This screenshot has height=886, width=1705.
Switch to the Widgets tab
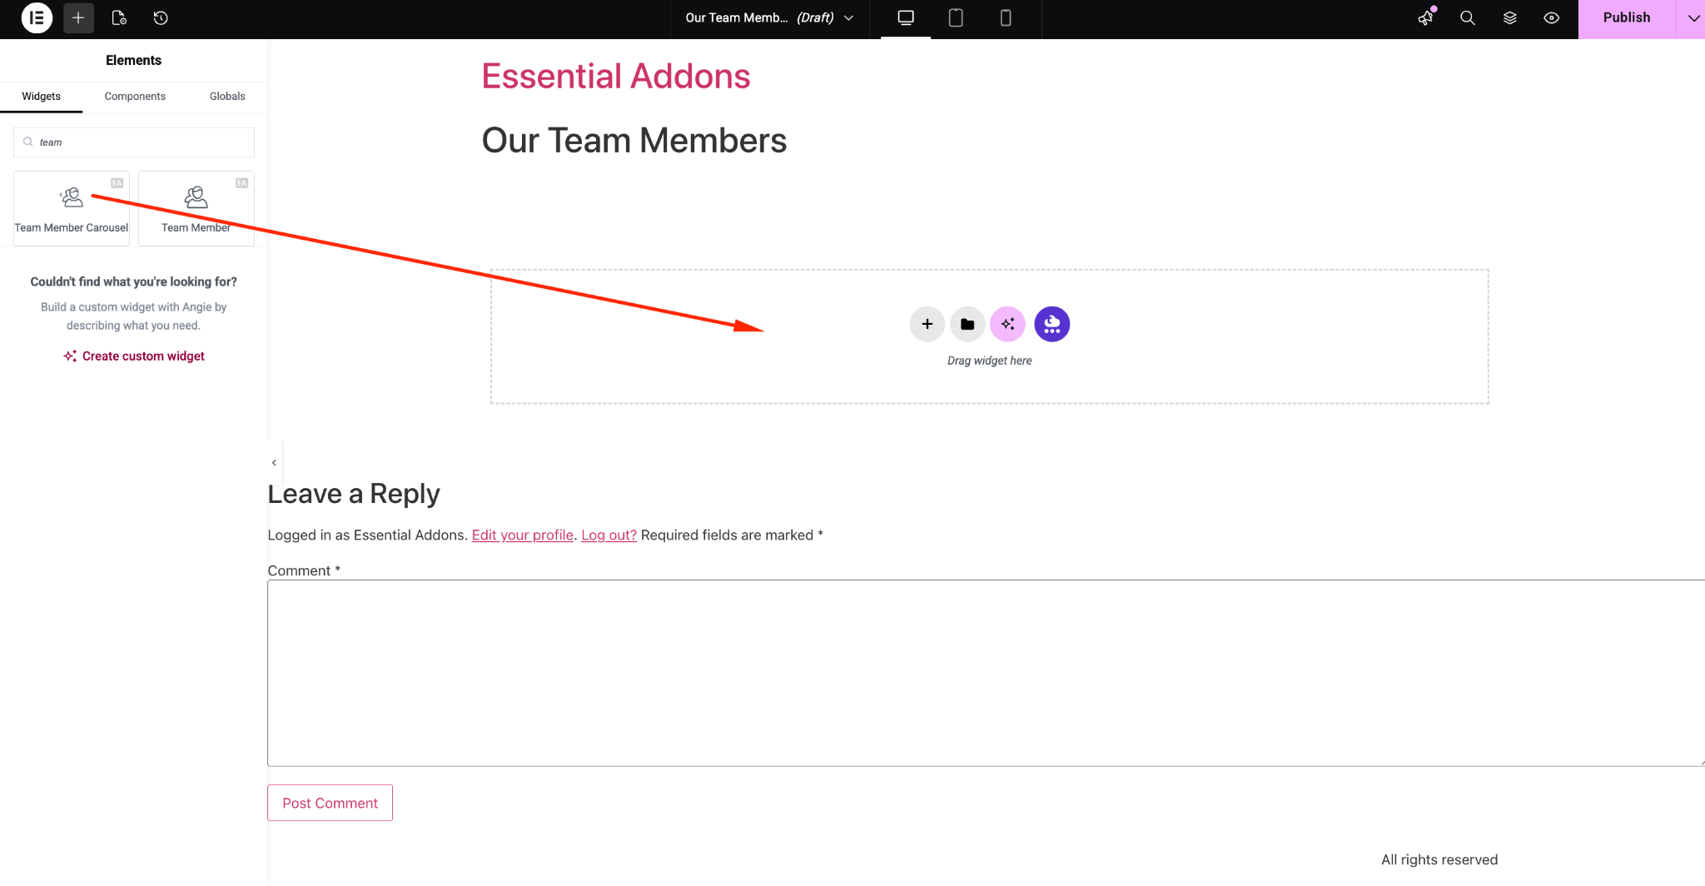[41, 97]
